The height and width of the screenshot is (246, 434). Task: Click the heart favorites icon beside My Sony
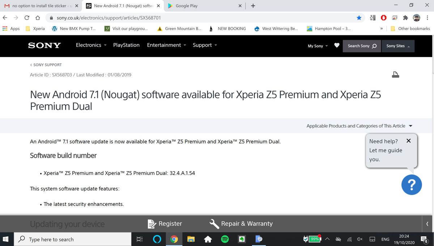[337, 46]
